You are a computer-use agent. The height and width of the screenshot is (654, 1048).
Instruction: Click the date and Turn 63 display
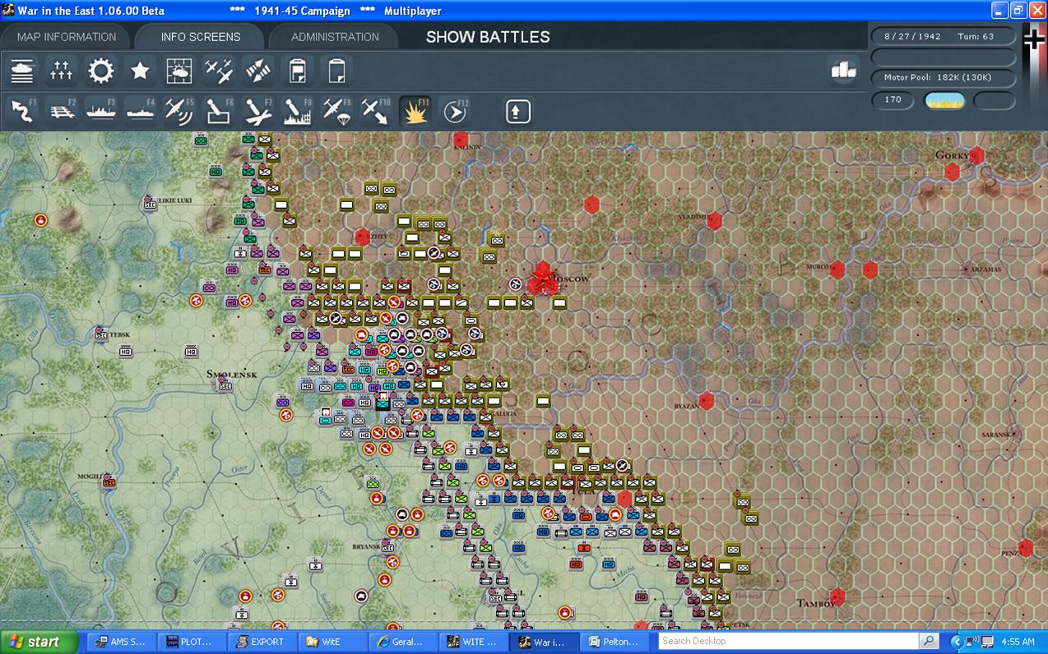[x=944, y=37]
